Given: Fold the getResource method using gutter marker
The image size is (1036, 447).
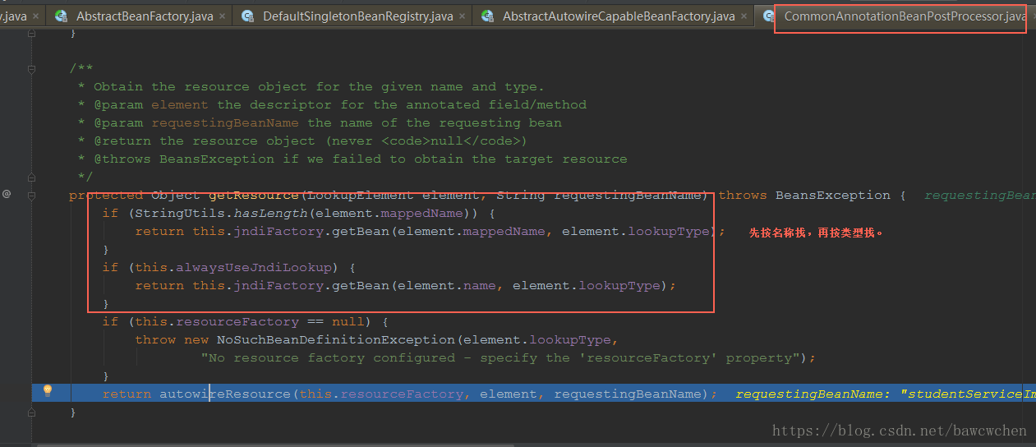Looking at the screenshot, I should (x=32, y=196).
